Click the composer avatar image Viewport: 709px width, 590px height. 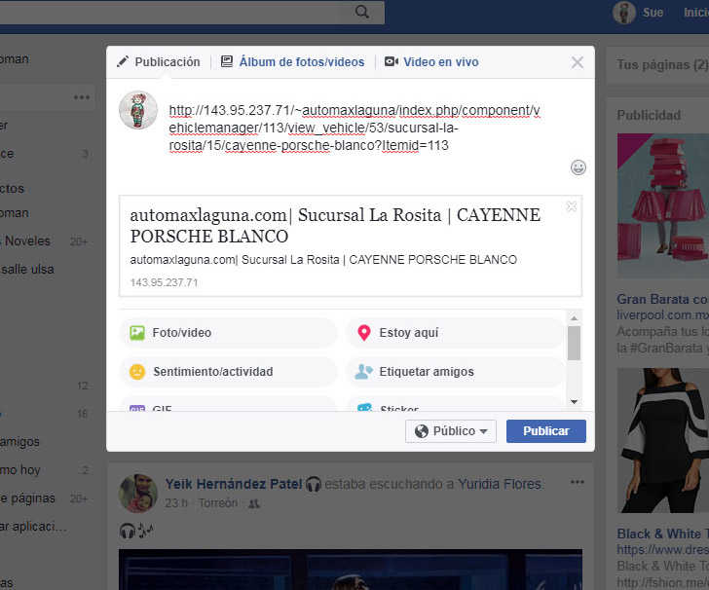pos(138,110)
